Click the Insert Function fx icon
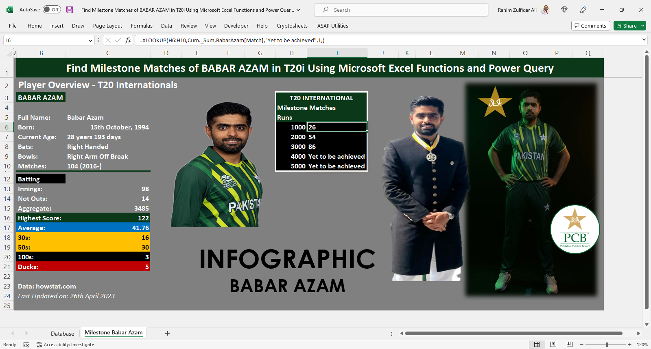 click(128, 40)
